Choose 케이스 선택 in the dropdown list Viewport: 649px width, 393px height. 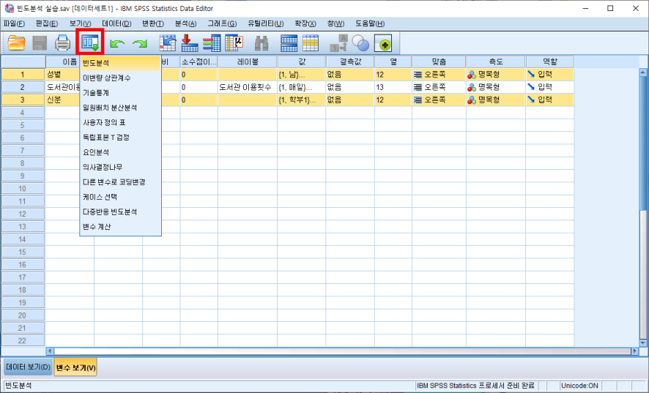[x=120, y=197]
